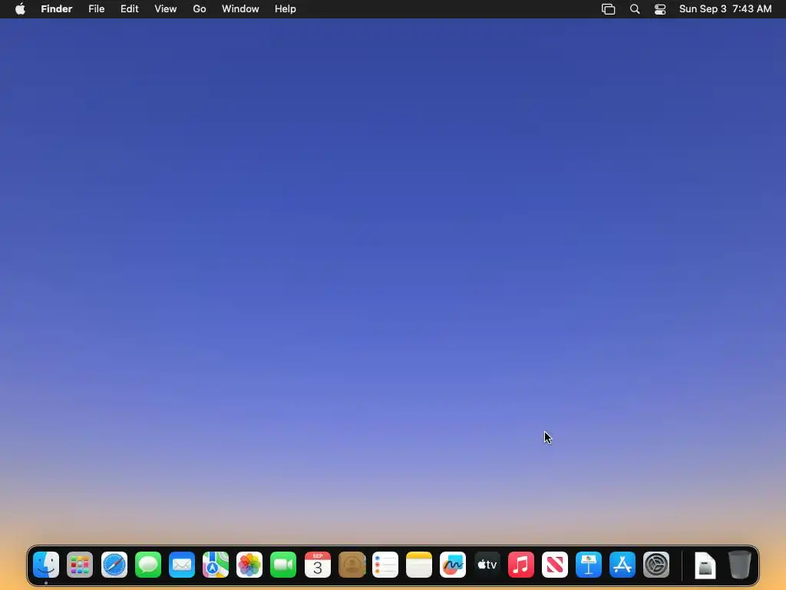786x590 pixels.
Task: Open Apple TV app in Dock
Action: [x=487, y=565]
